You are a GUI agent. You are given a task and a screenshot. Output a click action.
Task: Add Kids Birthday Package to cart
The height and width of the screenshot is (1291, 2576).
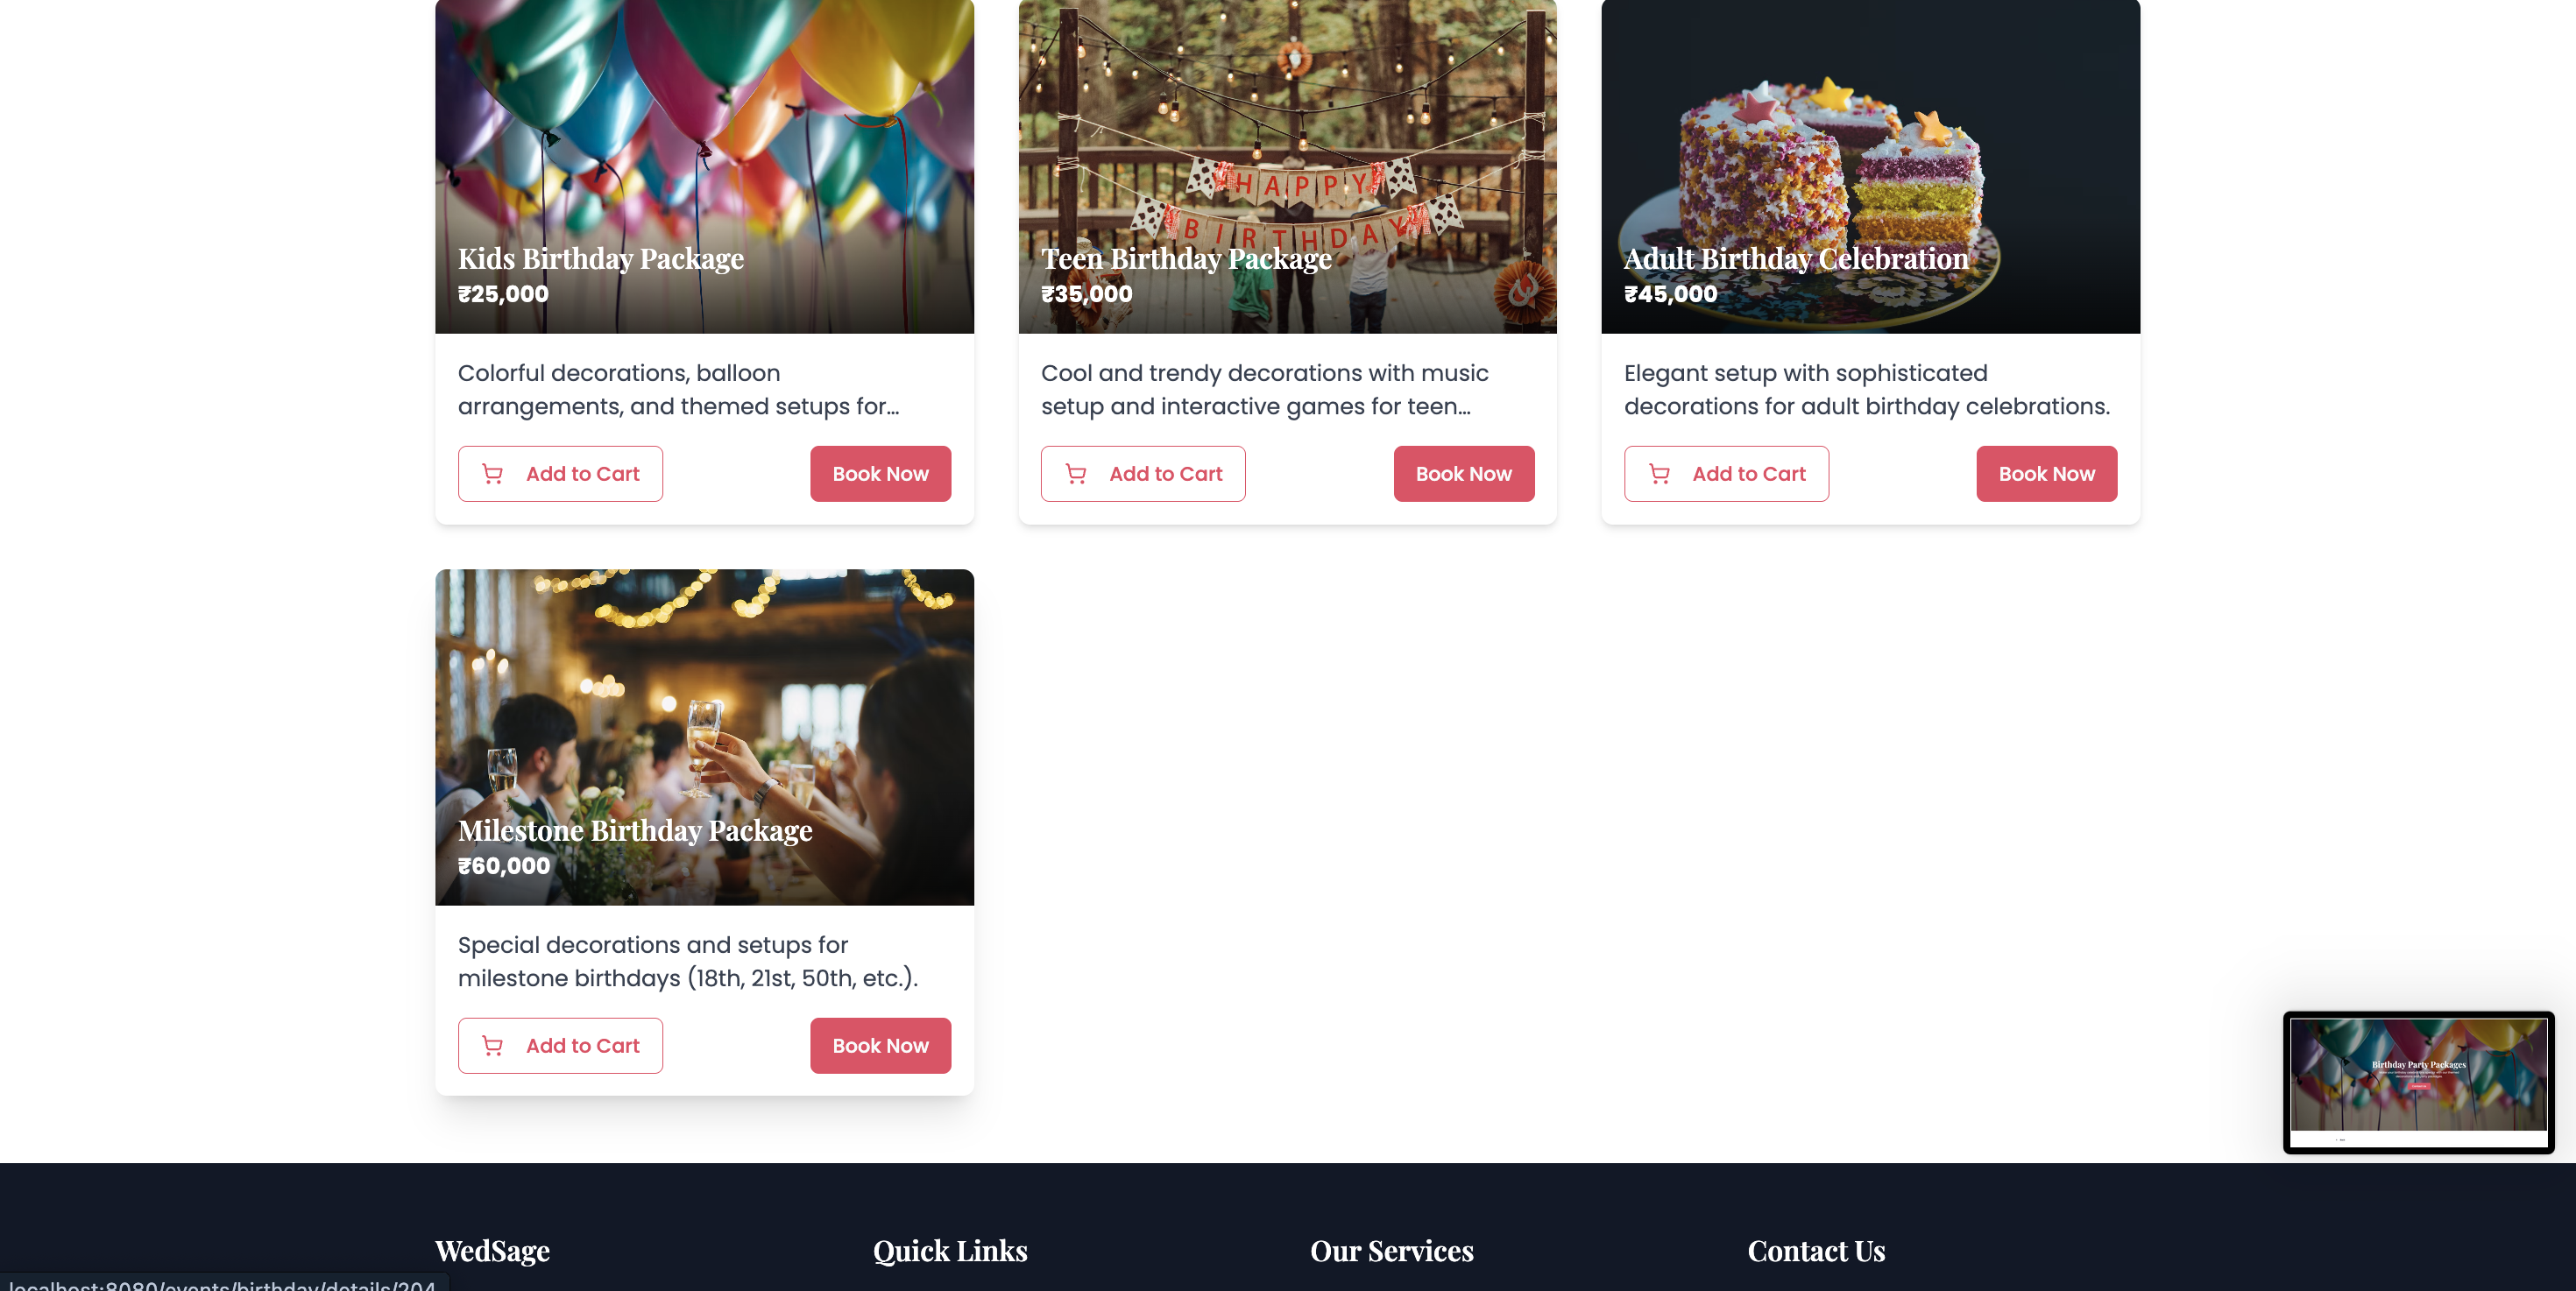click(x=560, y=474)
